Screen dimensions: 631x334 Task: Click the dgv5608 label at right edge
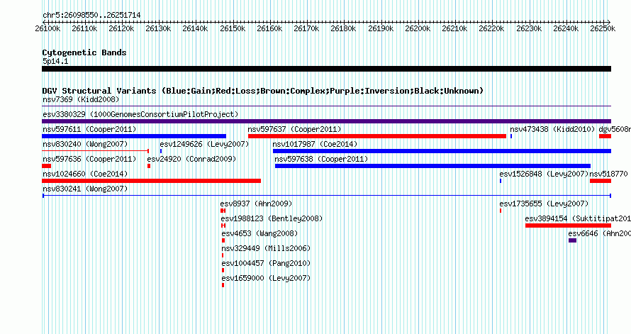pos(615,129)
